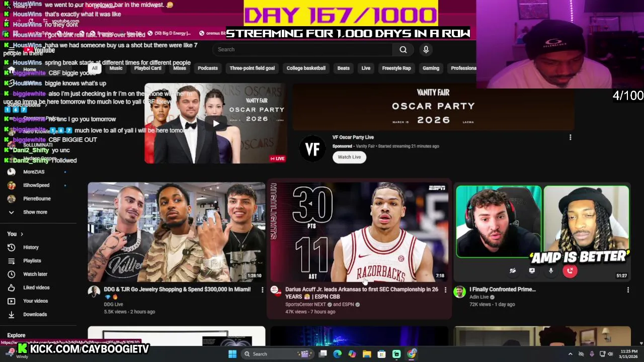The image size is (644, 362).
Task: Open options menu for DDG & TJR video
Action: click(x=262, y=290)
